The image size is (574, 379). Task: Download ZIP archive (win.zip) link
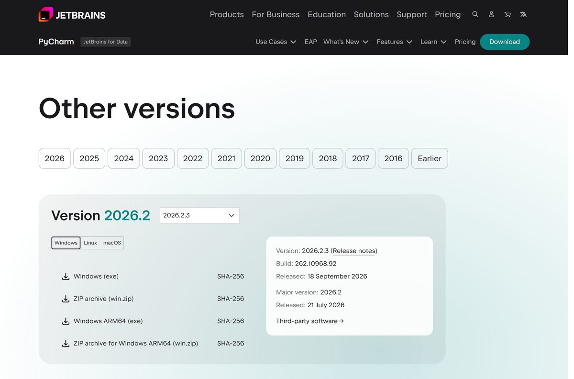[x=103, y=299]
